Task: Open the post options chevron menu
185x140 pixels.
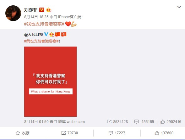Action: point(179,7)
